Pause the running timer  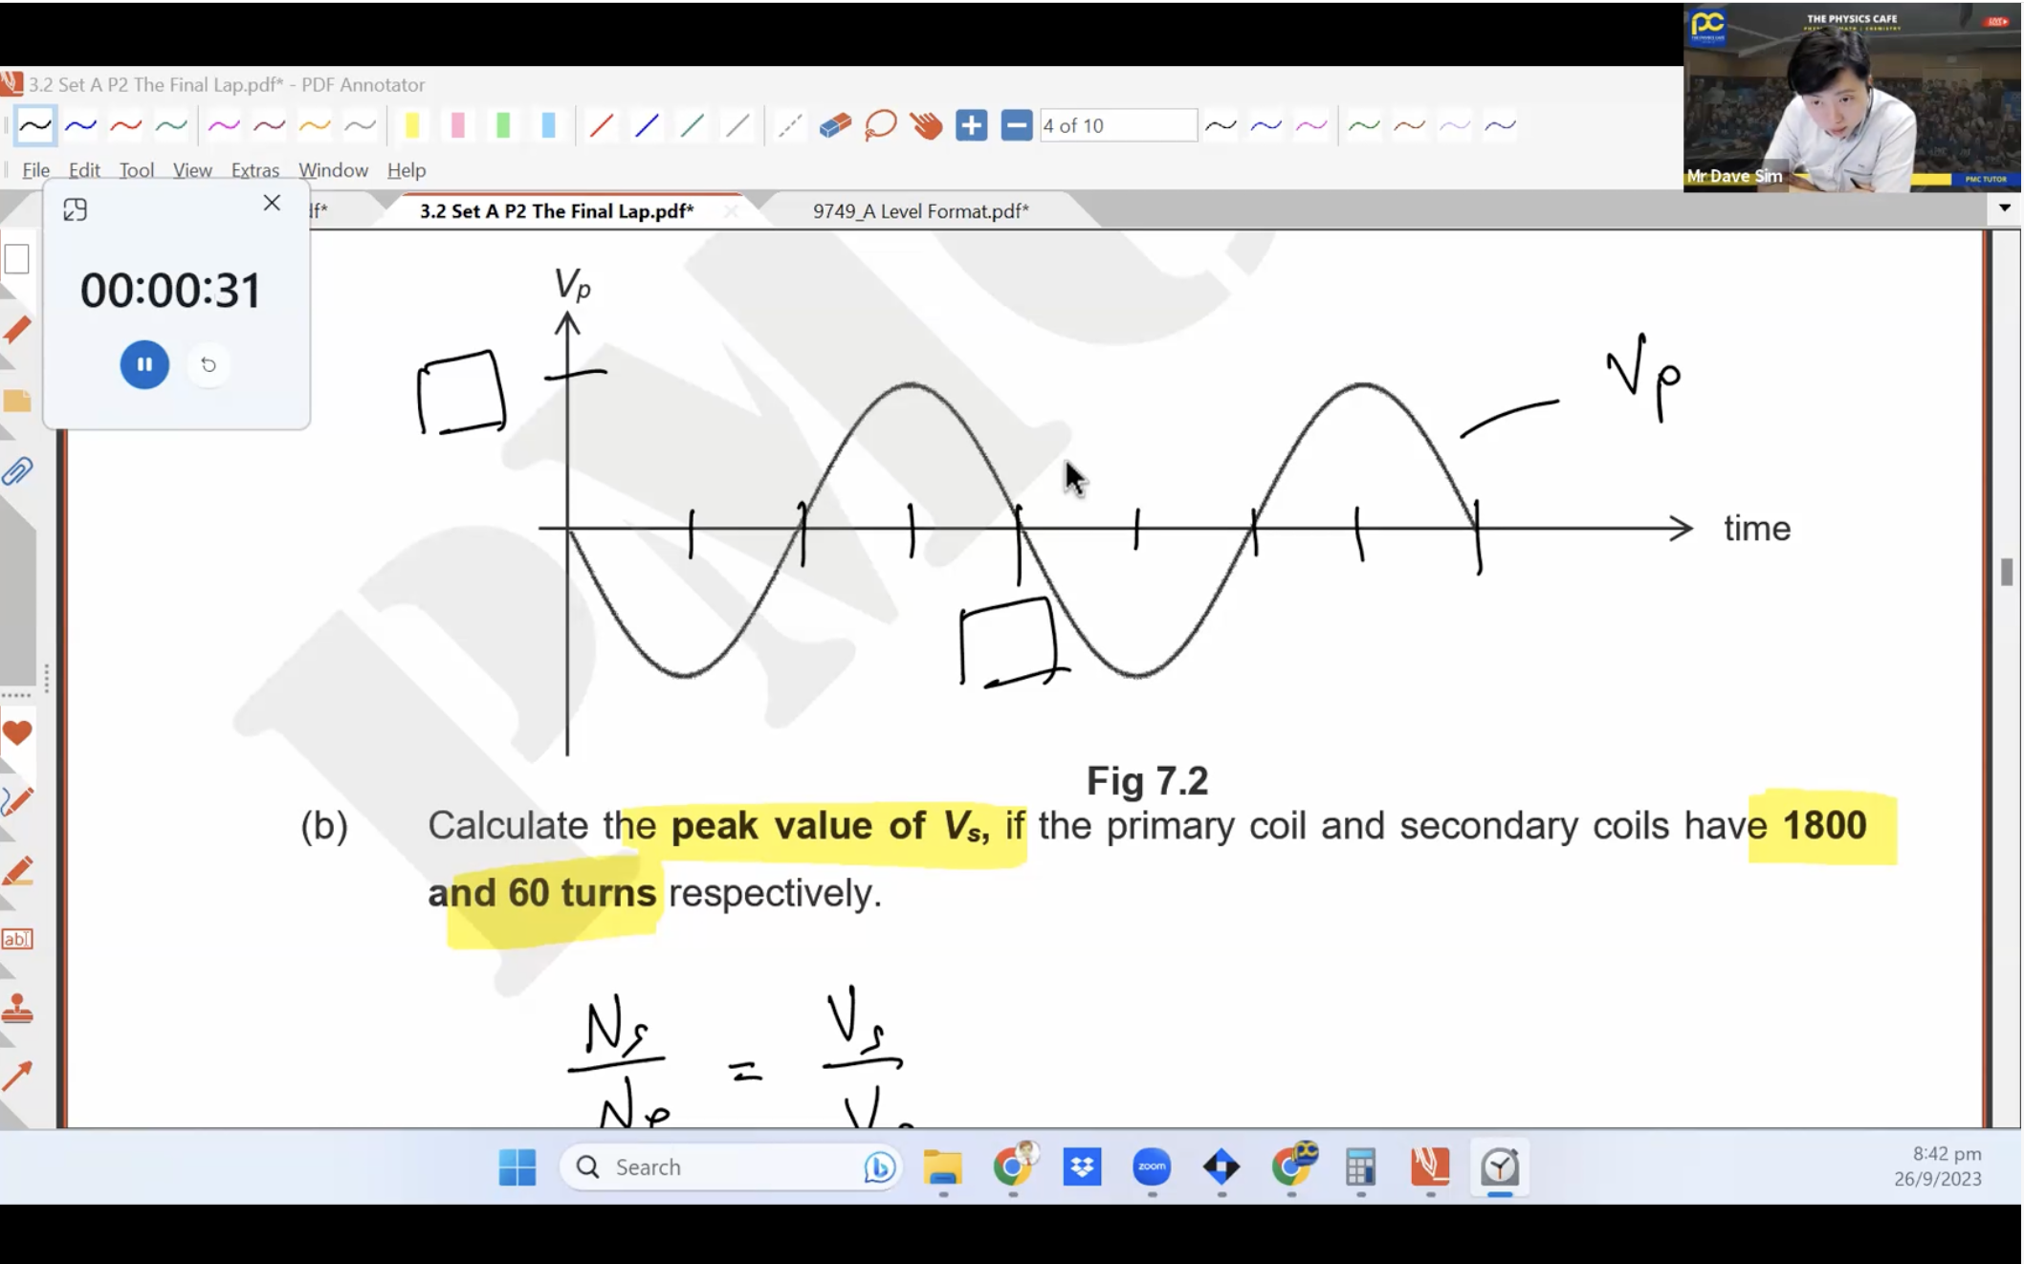(x=144, y=364)
